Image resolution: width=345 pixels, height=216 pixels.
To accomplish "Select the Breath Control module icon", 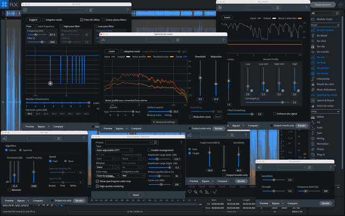I will 314,30.
